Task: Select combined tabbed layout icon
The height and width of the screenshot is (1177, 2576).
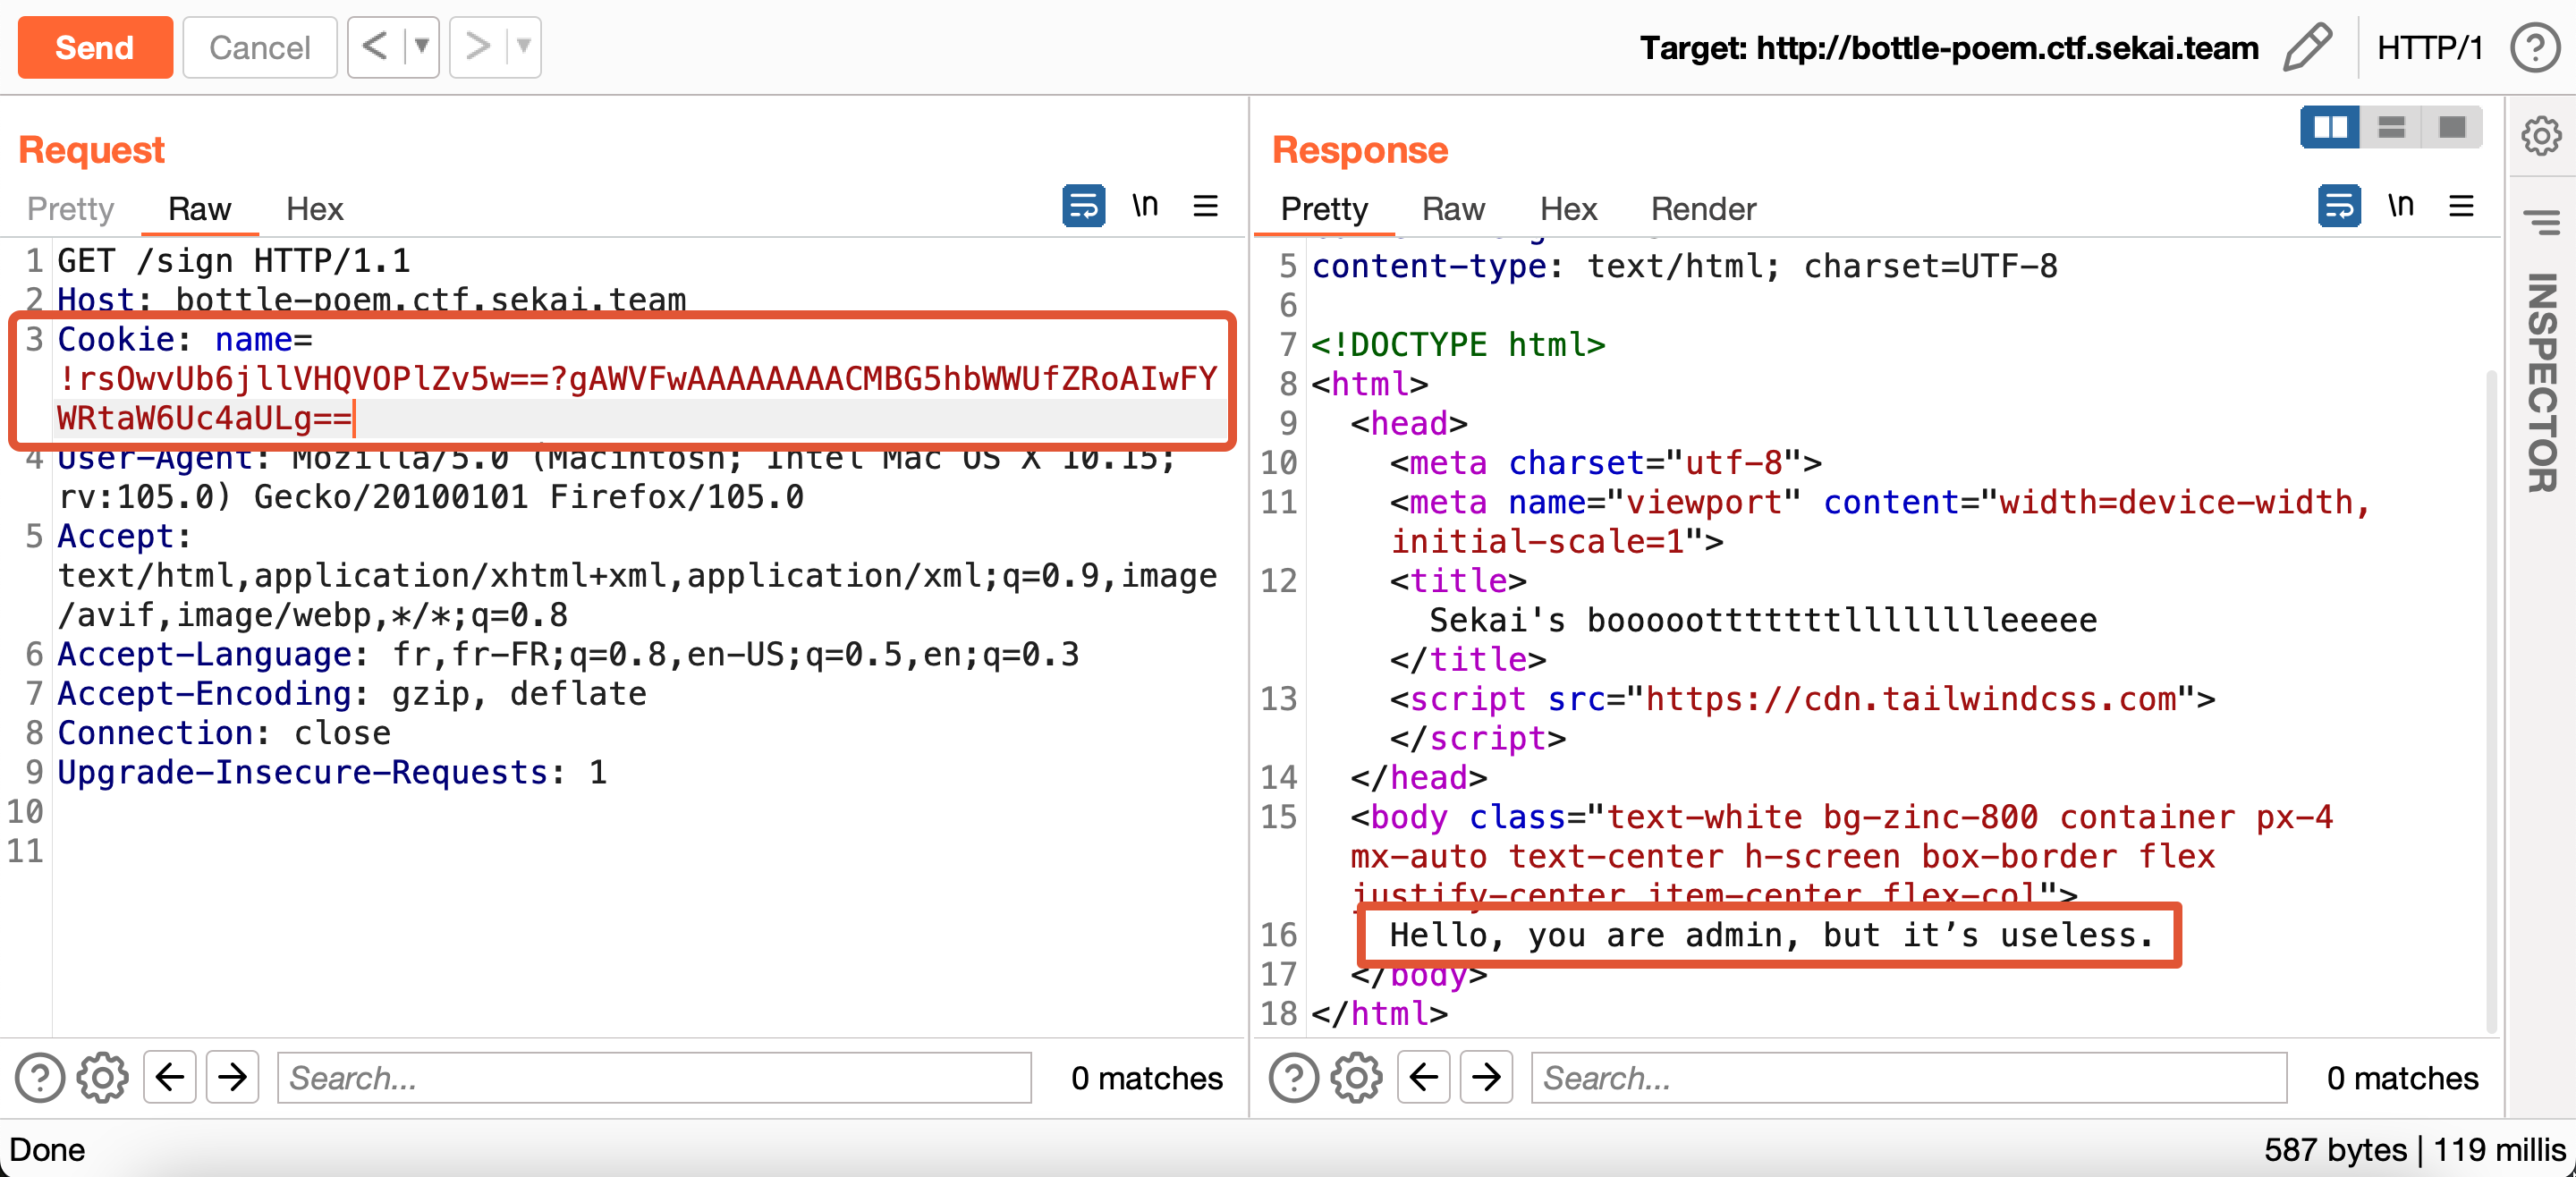Action: (2452, 127)
